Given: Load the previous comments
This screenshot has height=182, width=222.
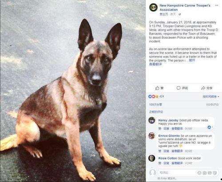Looking at the screenshot, I should coord(156,112).
